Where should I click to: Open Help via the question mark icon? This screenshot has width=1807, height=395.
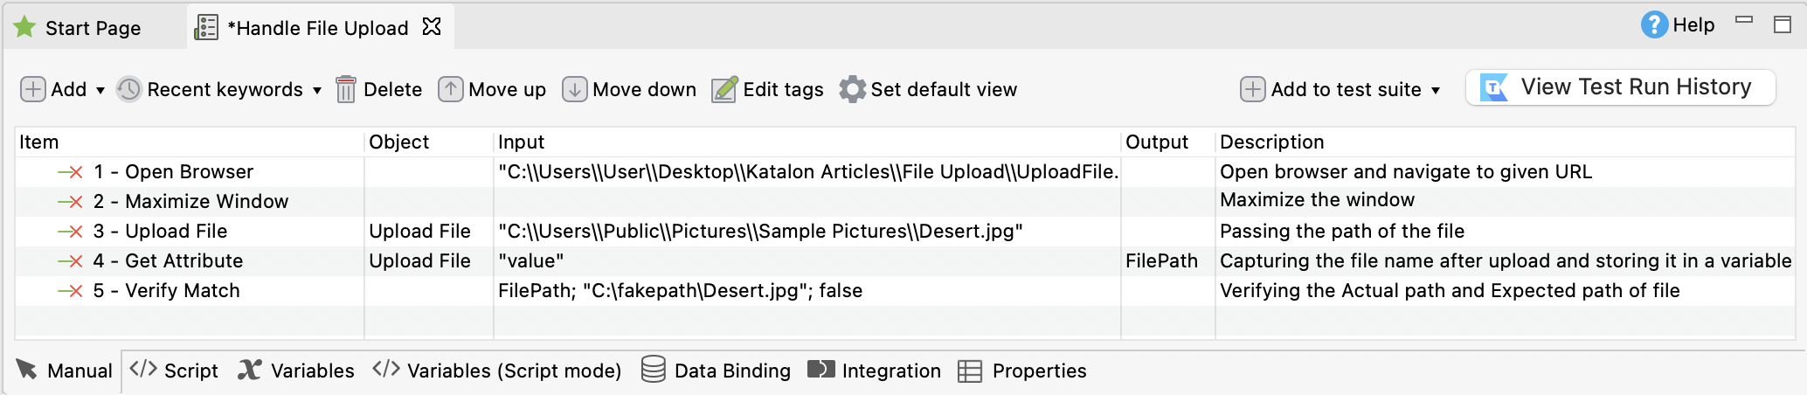click(1654, 25)
